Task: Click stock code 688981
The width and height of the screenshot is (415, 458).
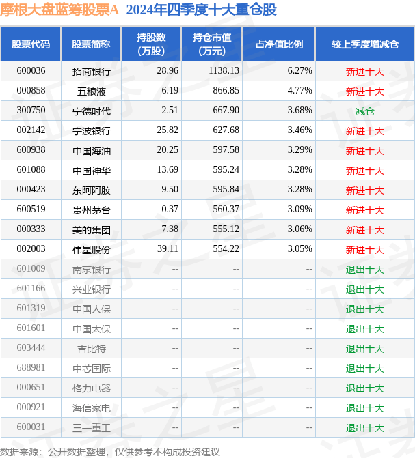Action: pos(31,367)
